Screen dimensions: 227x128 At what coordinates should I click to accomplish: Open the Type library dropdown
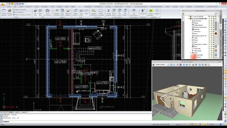(x=62, y=12)
